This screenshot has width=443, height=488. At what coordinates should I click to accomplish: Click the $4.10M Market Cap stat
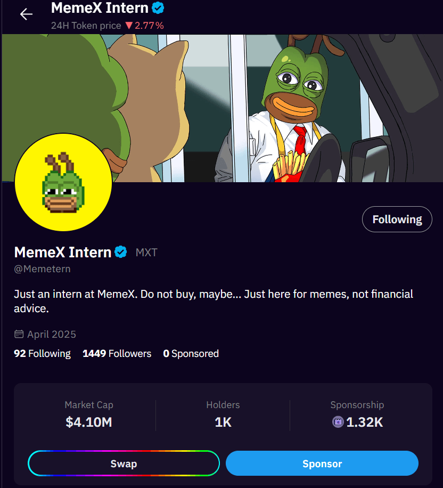[89, 422]
